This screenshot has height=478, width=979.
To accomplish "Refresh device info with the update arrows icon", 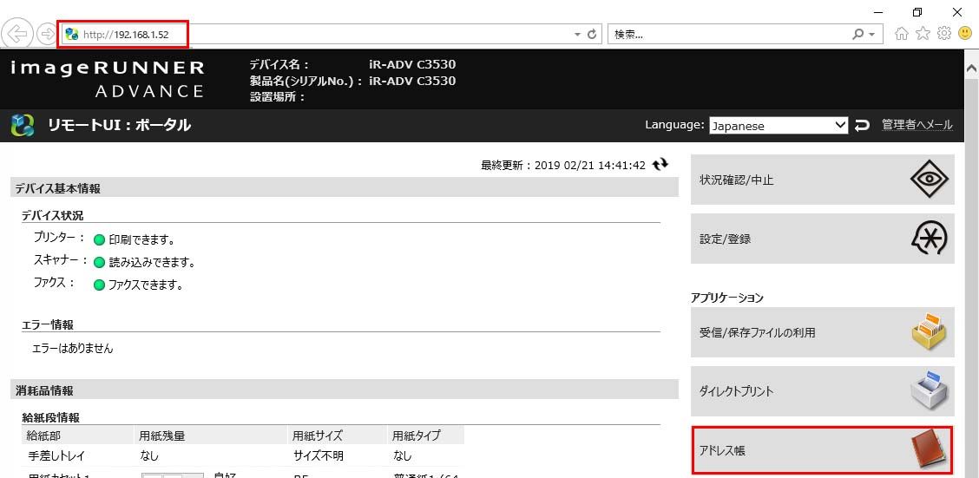I will click(x=660, y=165).
